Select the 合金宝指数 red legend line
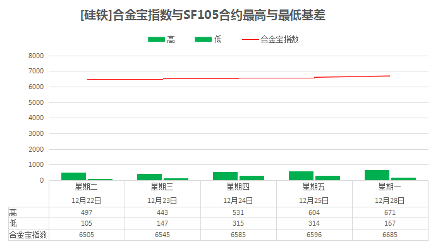The height and width of the screenshot is (251, 438). pyautogui.click(x=250, y=40)
